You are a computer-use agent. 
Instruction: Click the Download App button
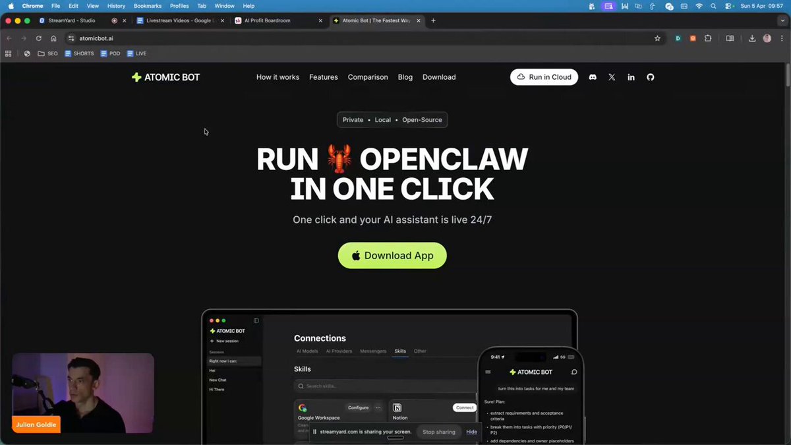coord(392,256)
